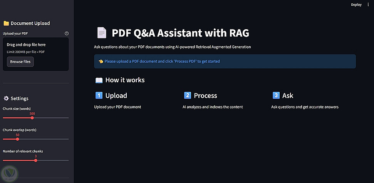Click the Chunk overlap slider handle

[17, 139]
